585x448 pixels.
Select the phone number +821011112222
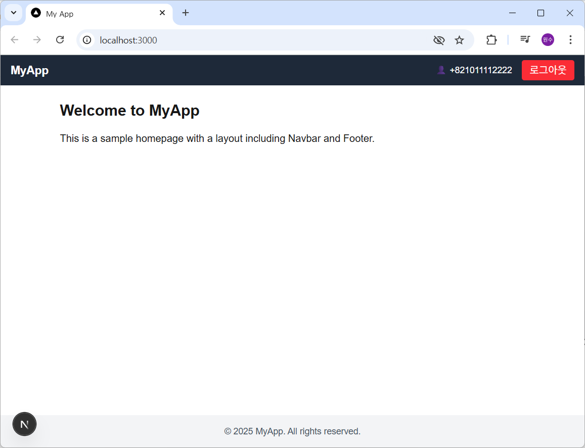click(x=480, y=70)
